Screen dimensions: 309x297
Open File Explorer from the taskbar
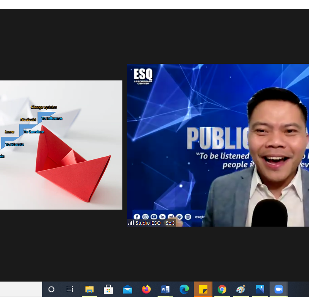[x=89, y=289]
